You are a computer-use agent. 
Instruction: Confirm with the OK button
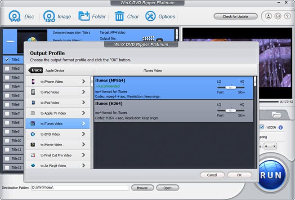(240, 175)
